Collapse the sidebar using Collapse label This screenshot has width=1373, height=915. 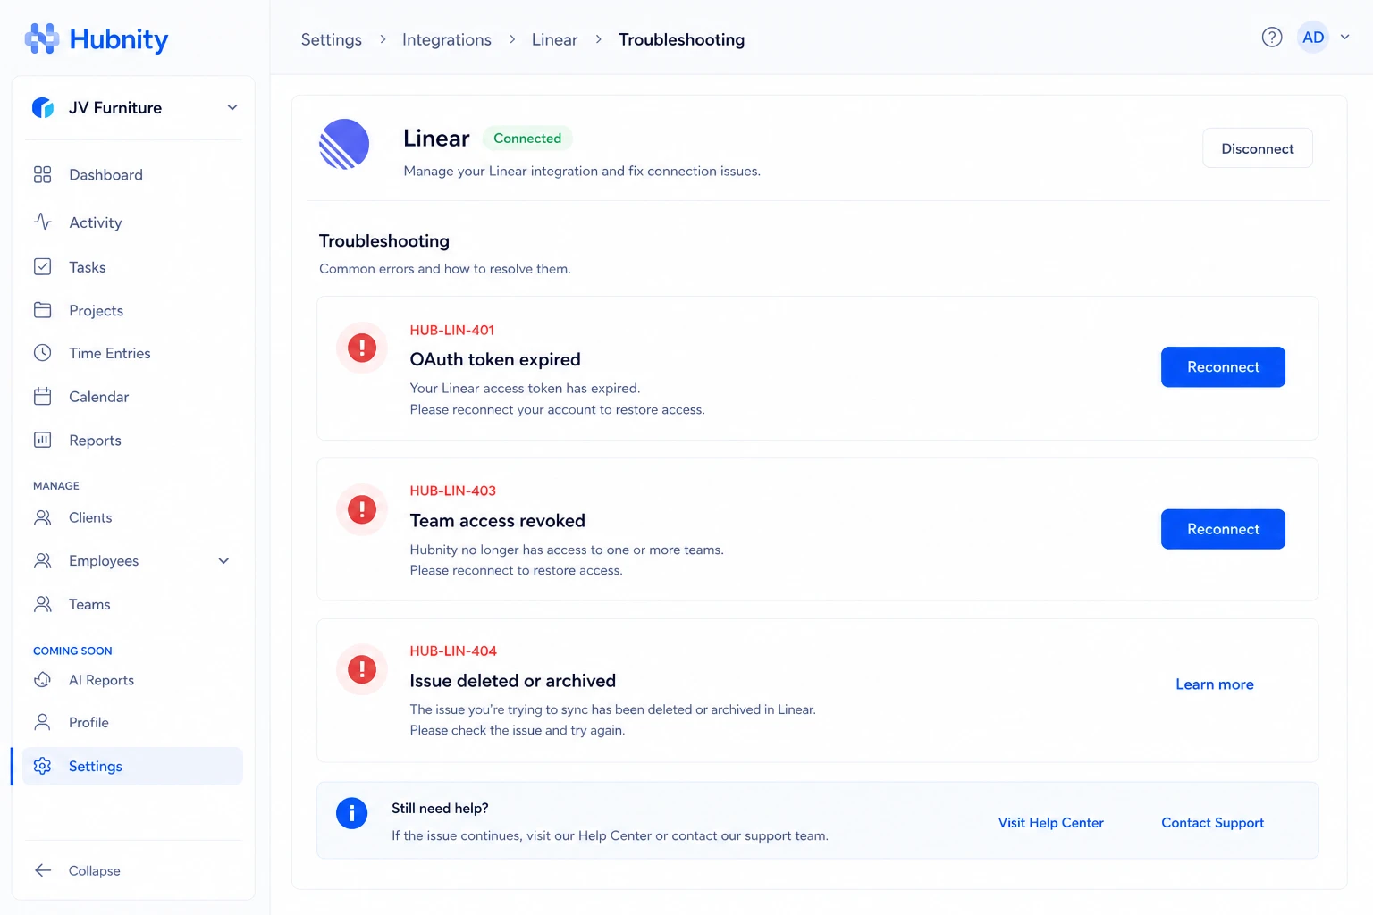click(94, 870)
